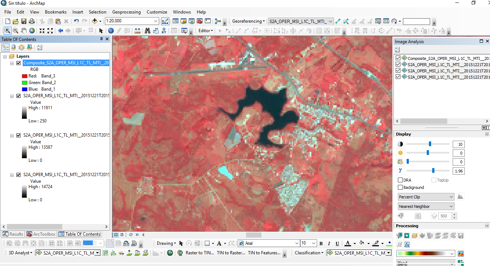This screenshot has height=266, width=490.
Task: Activate the Measure tool
Action: 137,31
